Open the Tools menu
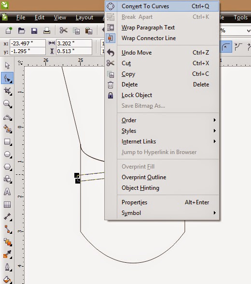The image size is (251, 284). point(240,17)
